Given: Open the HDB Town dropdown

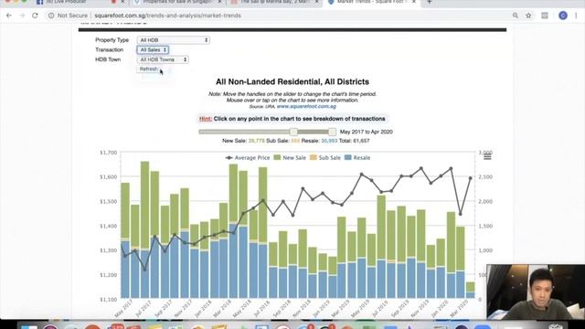Looking at the screenshot, I should tap(163, 59).
